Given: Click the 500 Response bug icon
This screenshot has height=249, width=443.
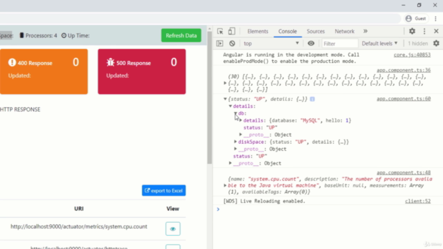Looking at the screenshot, I should click(x=111, y=62).
